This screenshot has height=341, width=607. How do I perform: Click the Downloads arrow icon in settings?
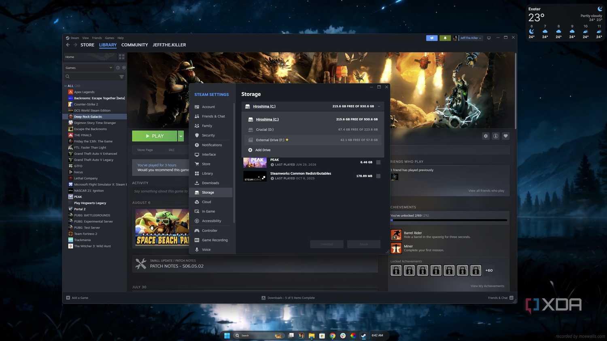point(197,183)
